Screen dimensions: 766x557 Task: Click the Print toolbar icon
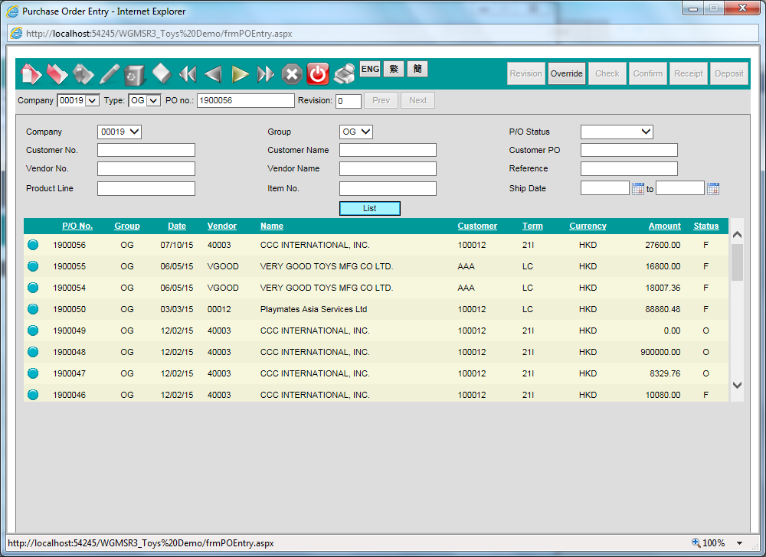pos(345,74)
